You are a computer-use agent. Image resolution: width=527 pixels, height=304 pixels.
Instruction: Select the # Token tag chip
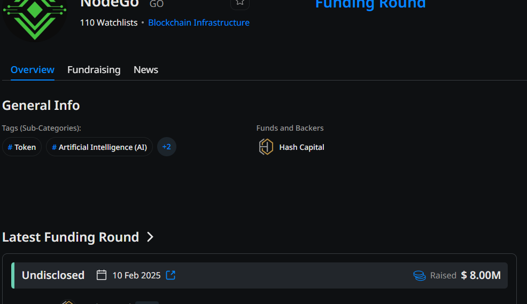pyautogui.click(x=22, y=147)
